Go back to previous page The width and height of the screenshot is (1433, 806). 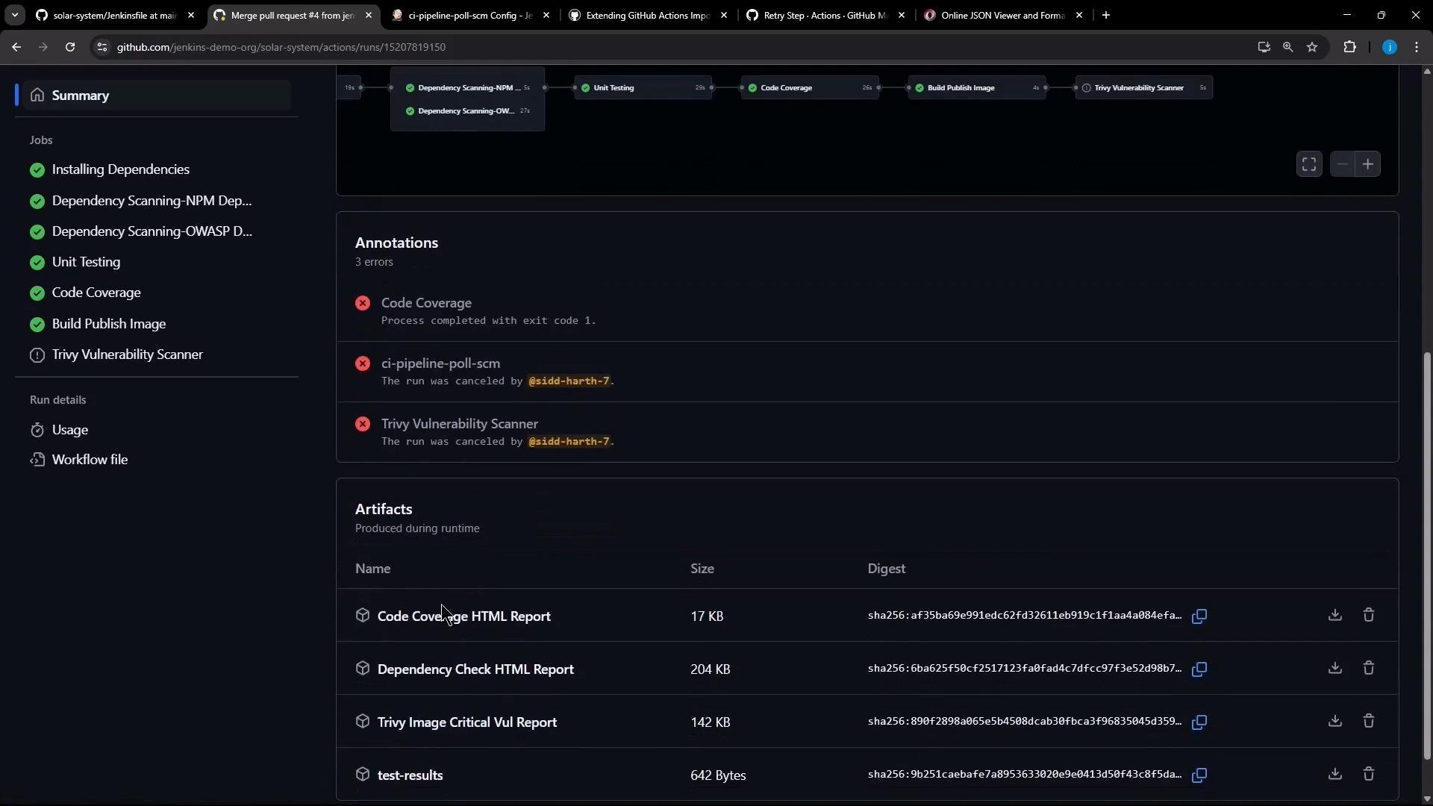click(x=16, y=47)
